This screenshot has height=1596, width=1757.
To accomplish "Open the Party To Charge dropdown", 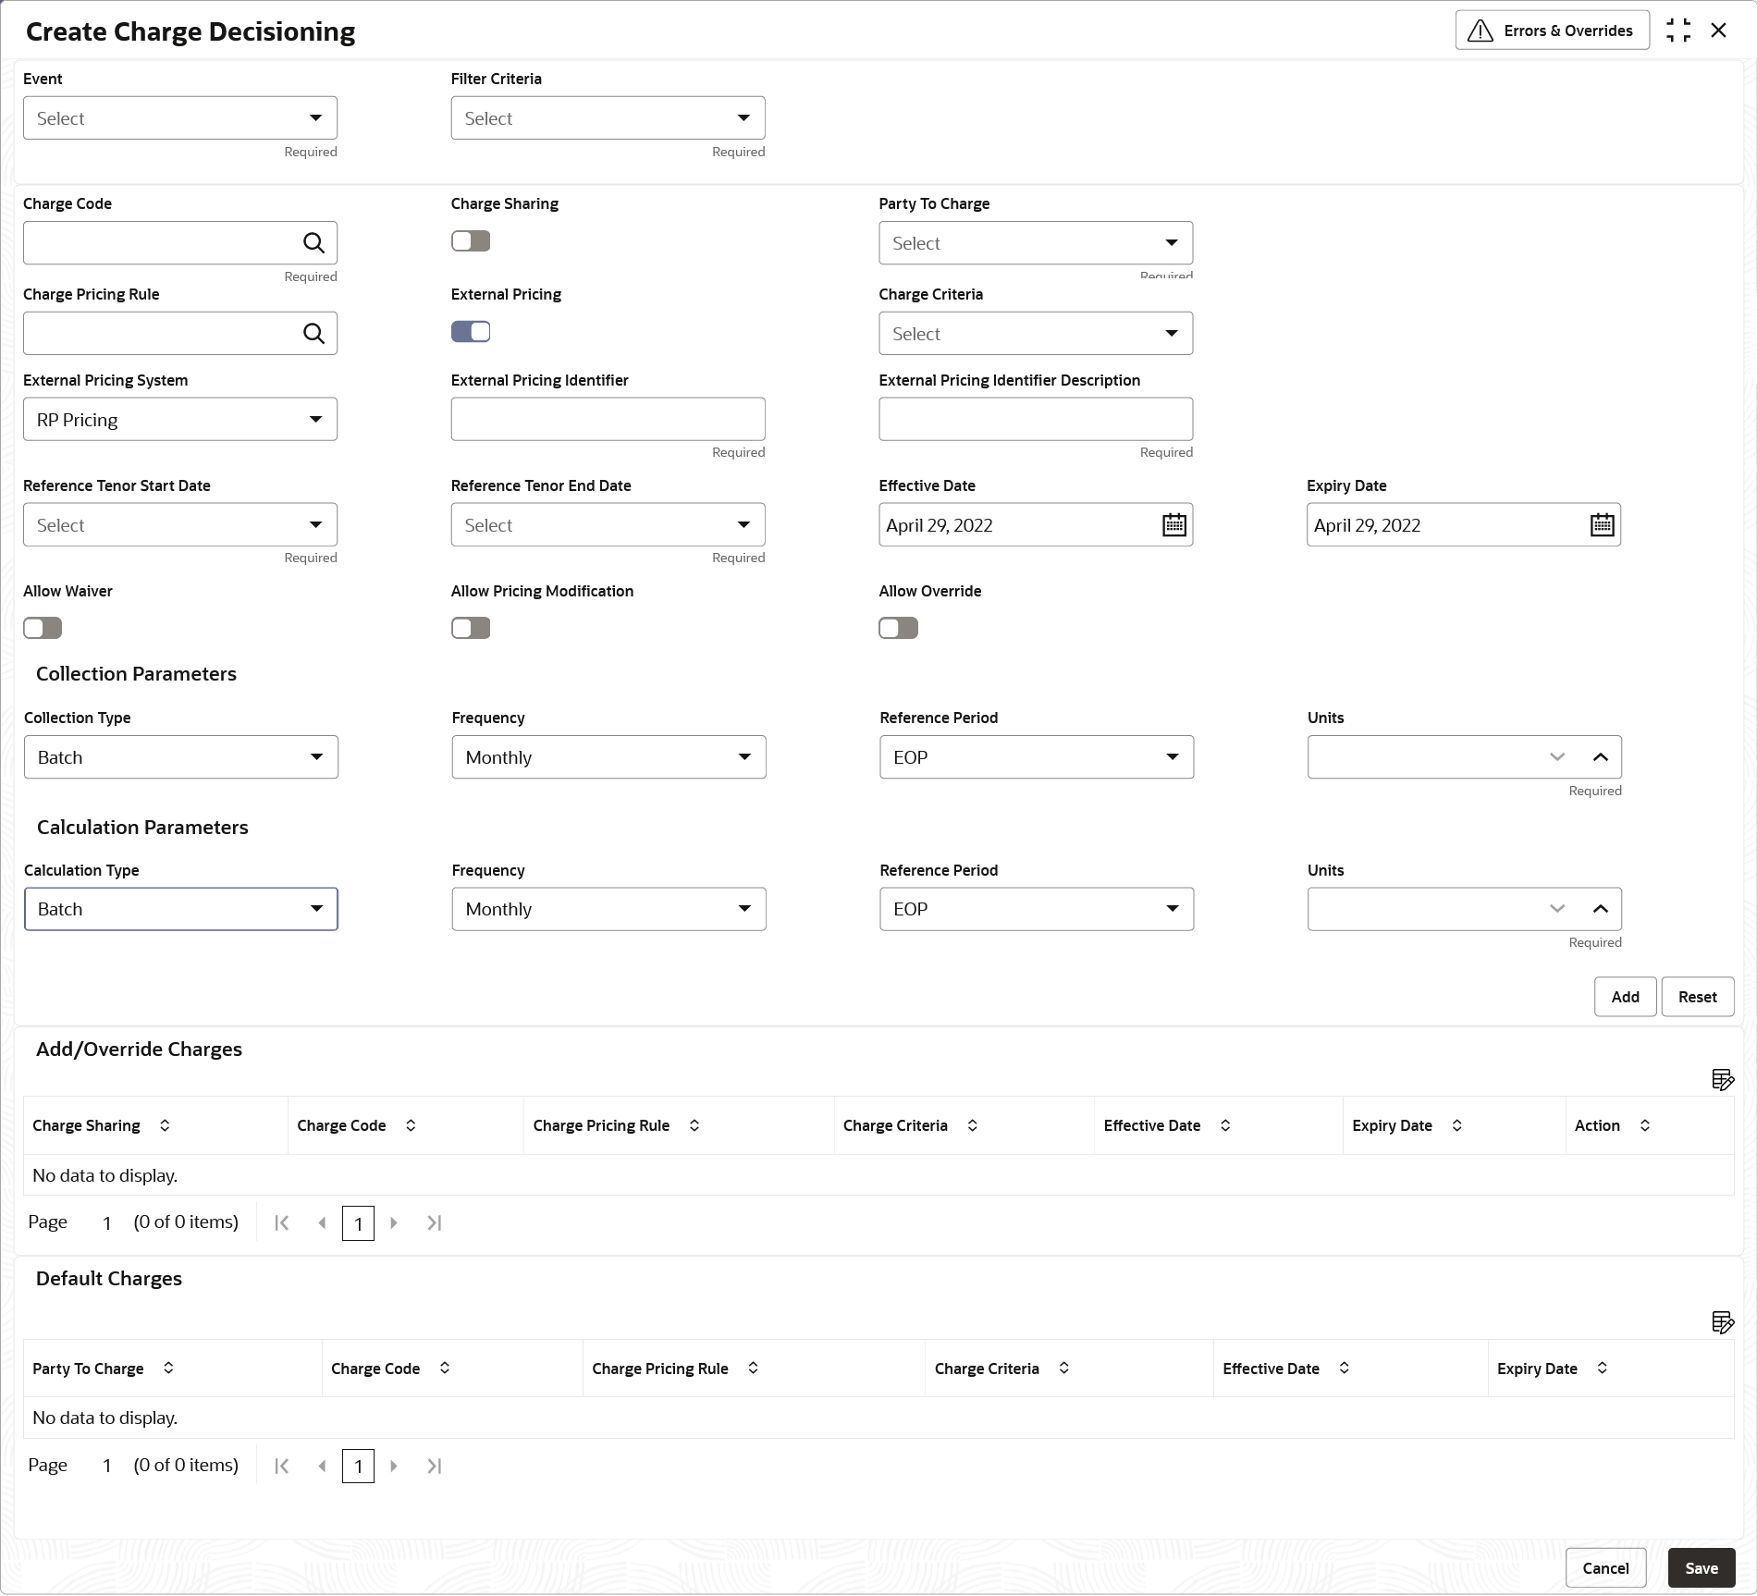I will 1036,243.
